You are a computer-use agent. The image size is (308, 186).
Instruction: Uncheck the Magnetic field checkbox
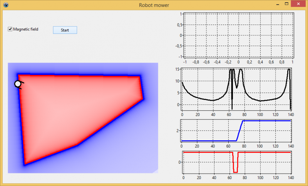[x=10, y=29]
